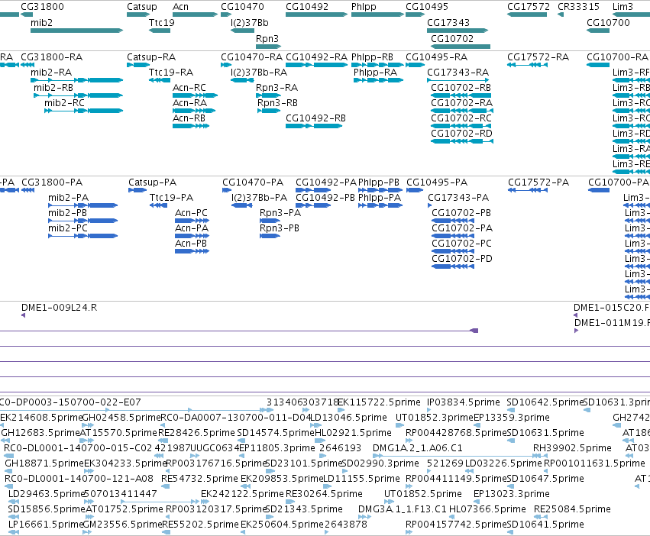
Task: Select the CG17572-RA transcript label
Action: (538, 57)
